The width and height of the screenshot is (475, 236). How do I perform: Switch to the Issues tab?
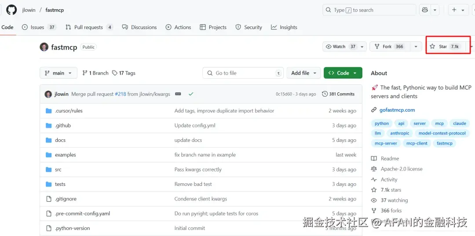click(39, 27)
